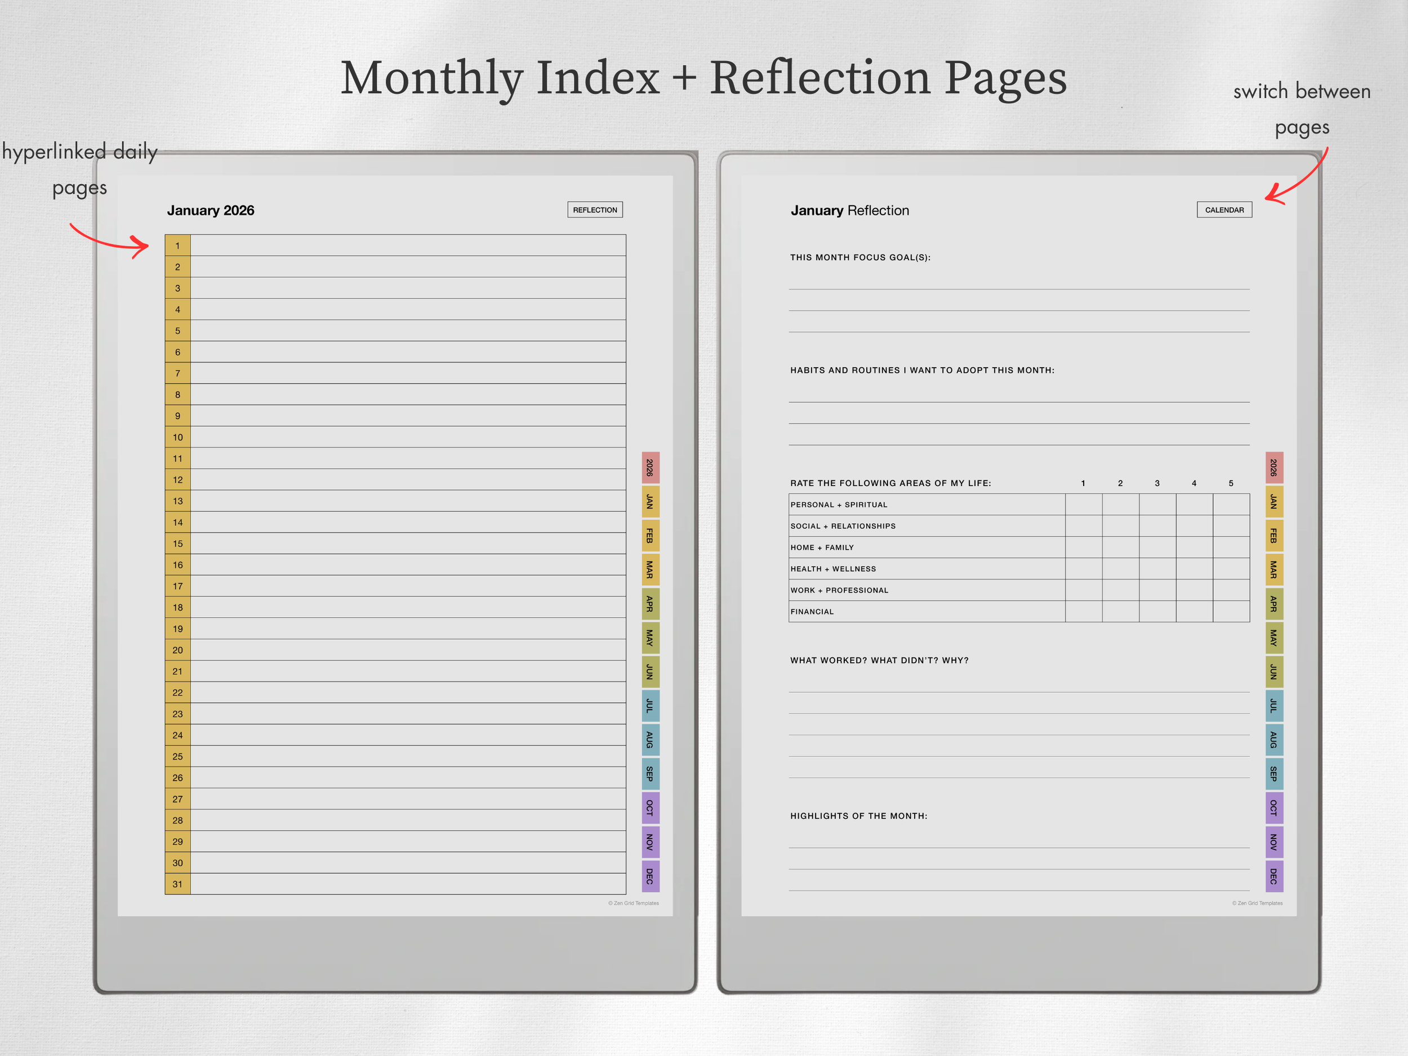This screenshot has height=1056, width=1408.
Task: Open daily page link for day 21
Action: [177, 671]
